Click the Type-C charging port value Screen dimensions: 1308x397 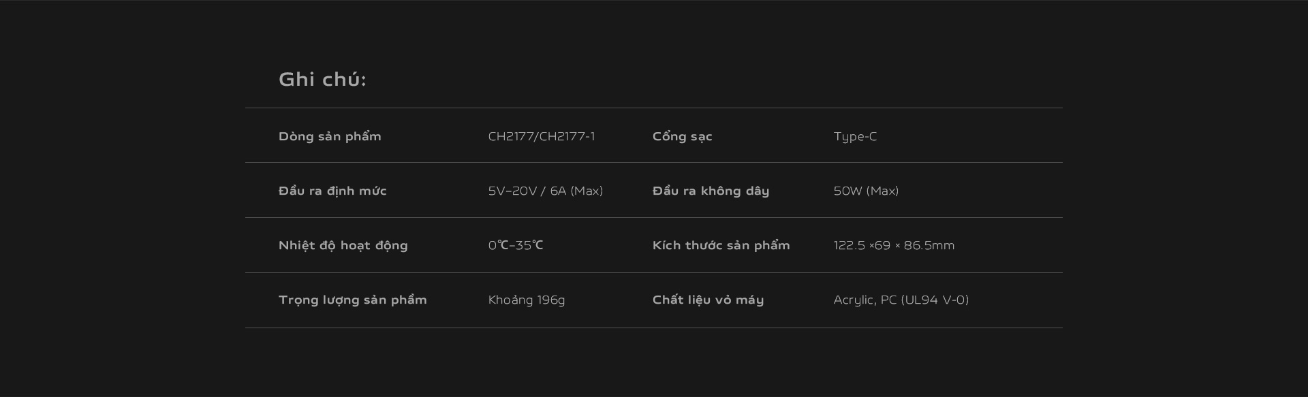point(855,136)
